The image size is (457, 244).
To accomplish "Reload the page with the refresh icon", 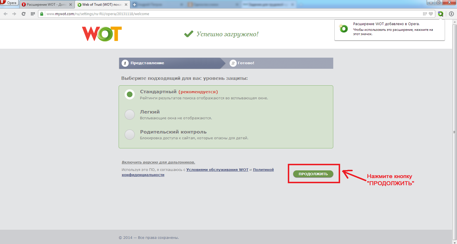I will [x=23, y=14].
